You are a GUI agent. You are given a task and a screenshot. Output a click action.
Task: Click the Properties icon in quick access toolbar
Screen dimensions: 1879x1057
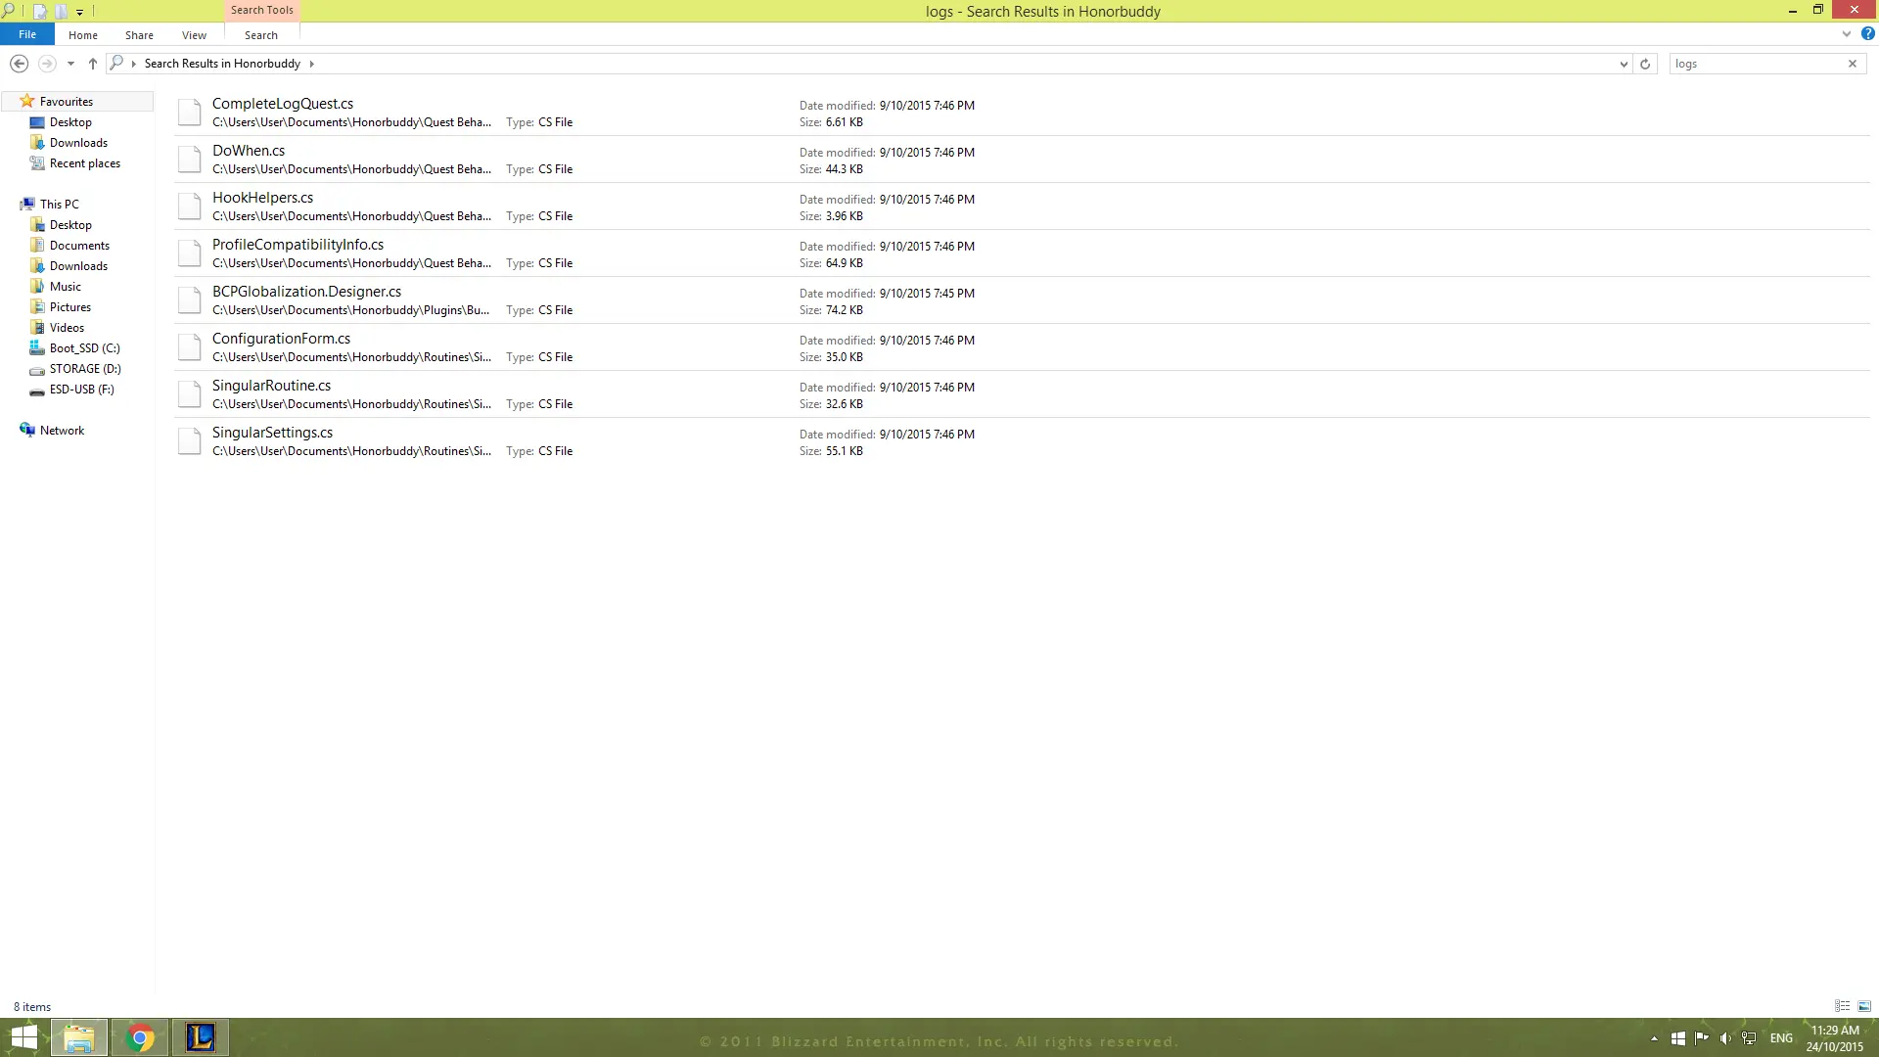40,12
